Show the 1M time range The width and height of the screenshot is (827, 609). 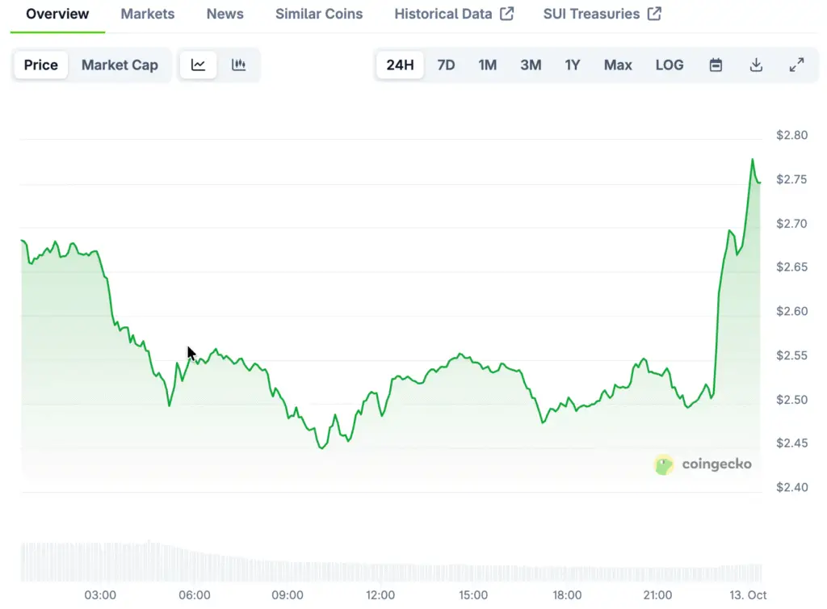point(487,65)
